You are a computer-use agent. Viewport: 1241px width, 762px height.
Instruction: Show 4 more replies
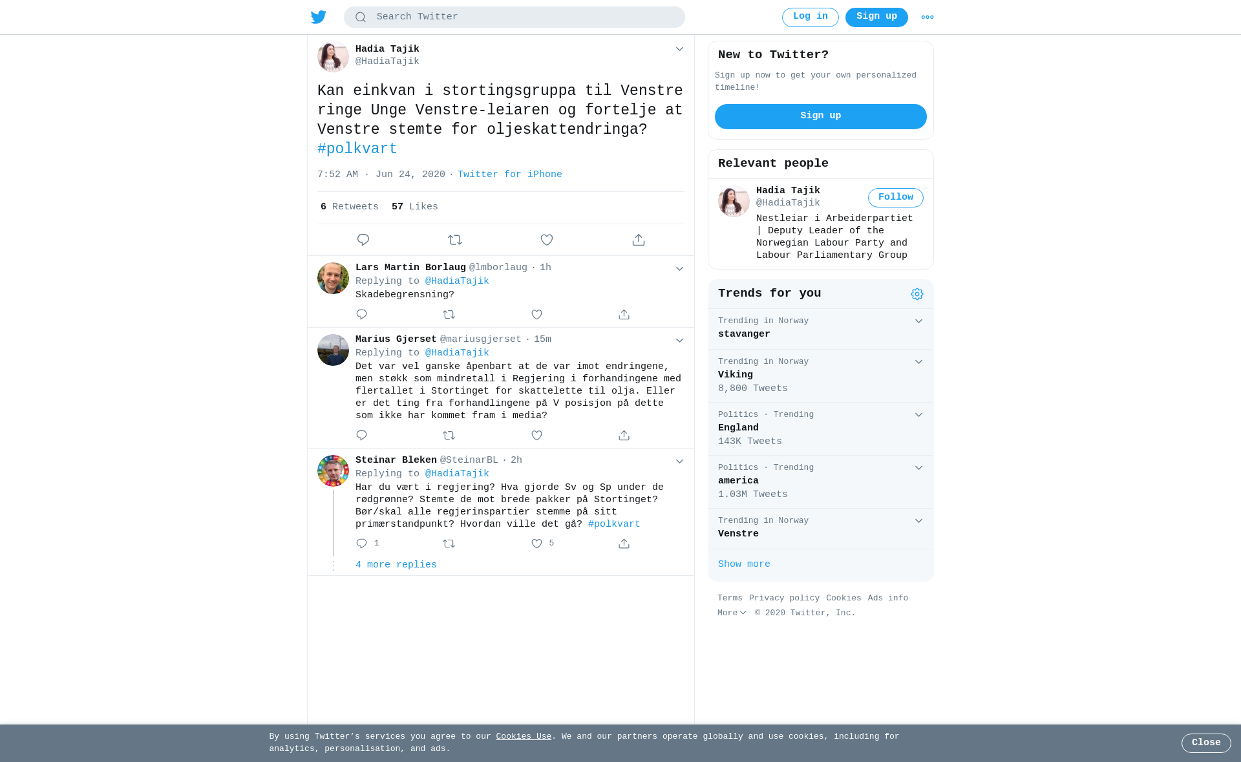point(396,565)
